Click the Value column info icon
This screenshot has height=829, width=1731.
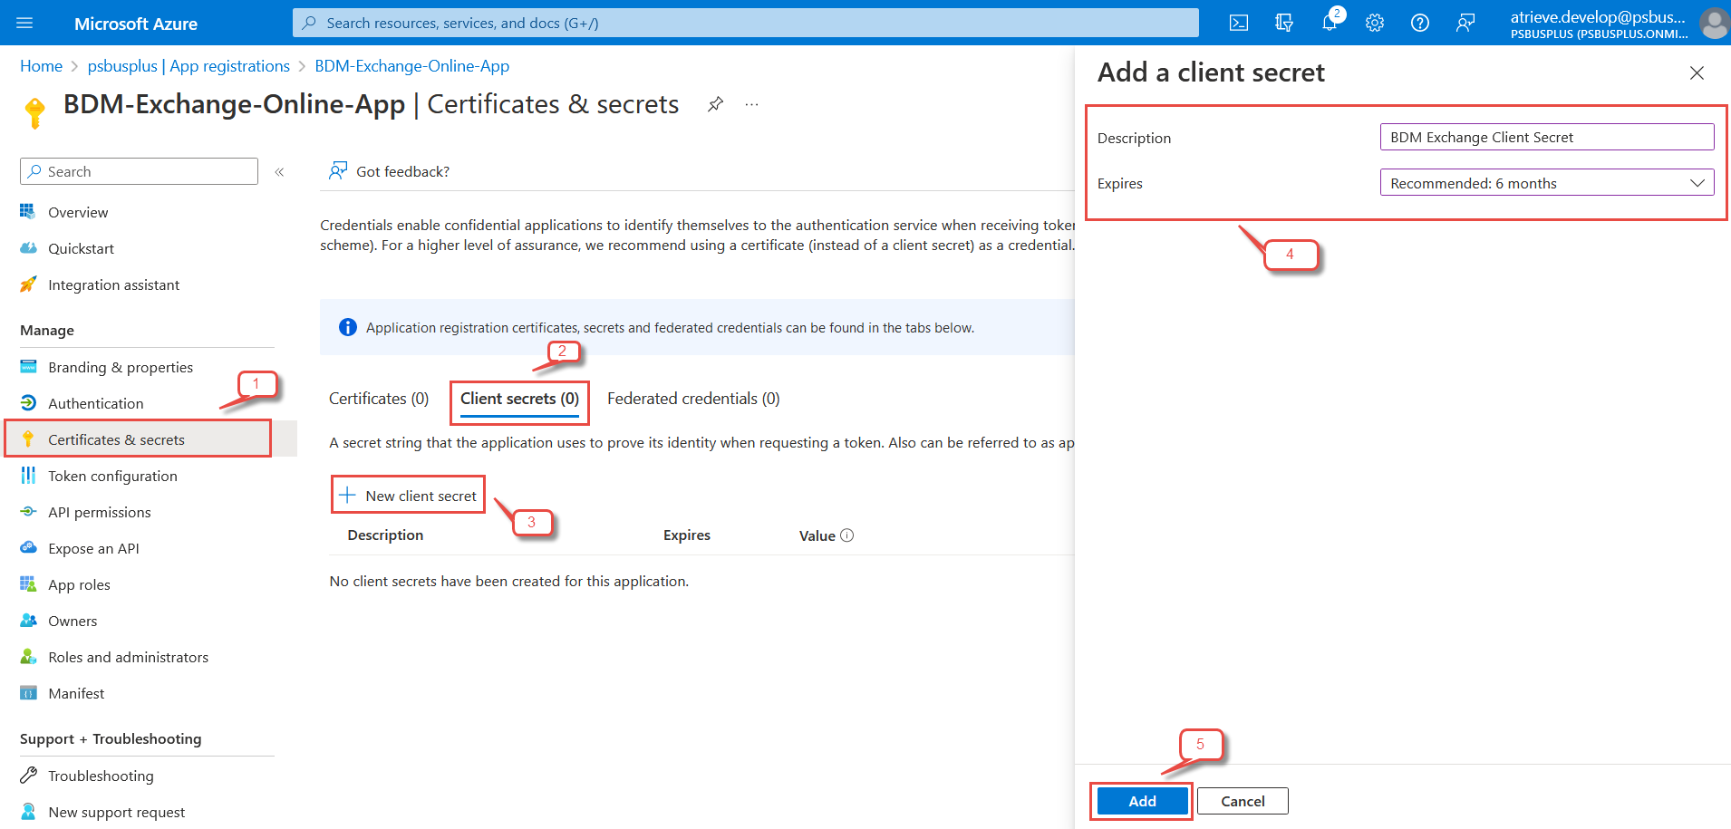[x=847, y=535]
